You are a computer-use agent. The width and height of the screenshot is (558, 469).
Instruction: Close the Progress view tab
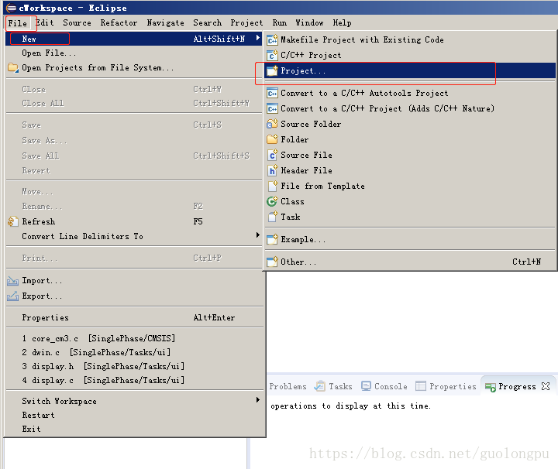[546, 386]
